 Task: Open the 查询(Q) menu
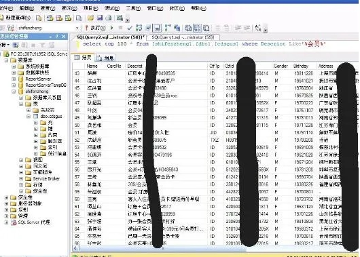tap(69, 8)
